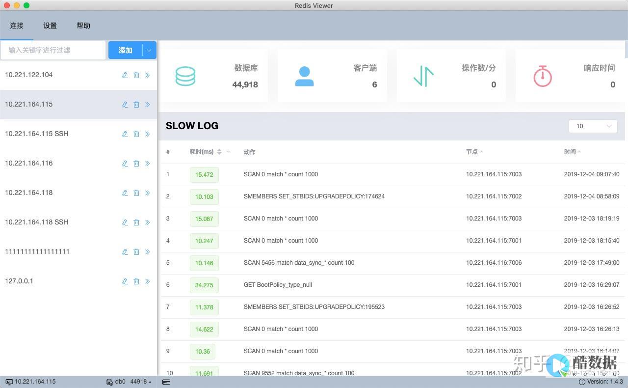The width and height of the screenshot is (628, 388).
Task: Open the 耗时(ms) column filter chevron
Action: point(228,152)
